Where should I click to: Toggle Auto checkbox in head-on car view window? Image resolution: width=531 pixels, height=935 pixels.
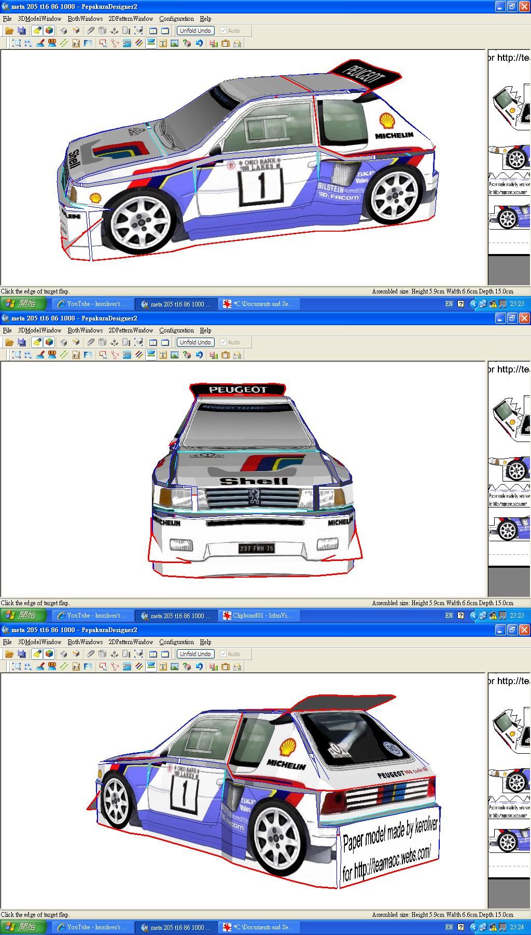[x=223, y=342]
